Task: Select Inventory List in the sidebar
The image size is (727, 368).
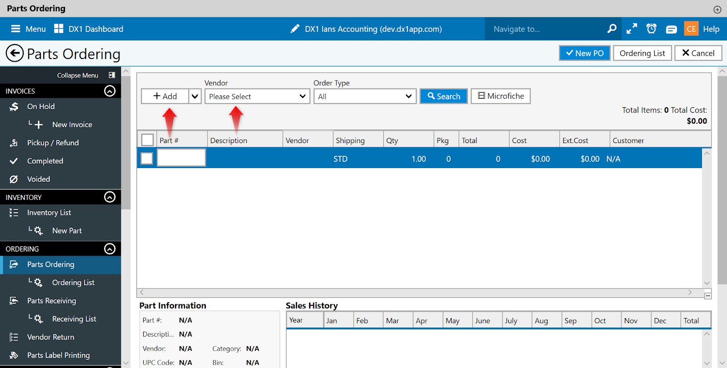Action: click(49, 213)
